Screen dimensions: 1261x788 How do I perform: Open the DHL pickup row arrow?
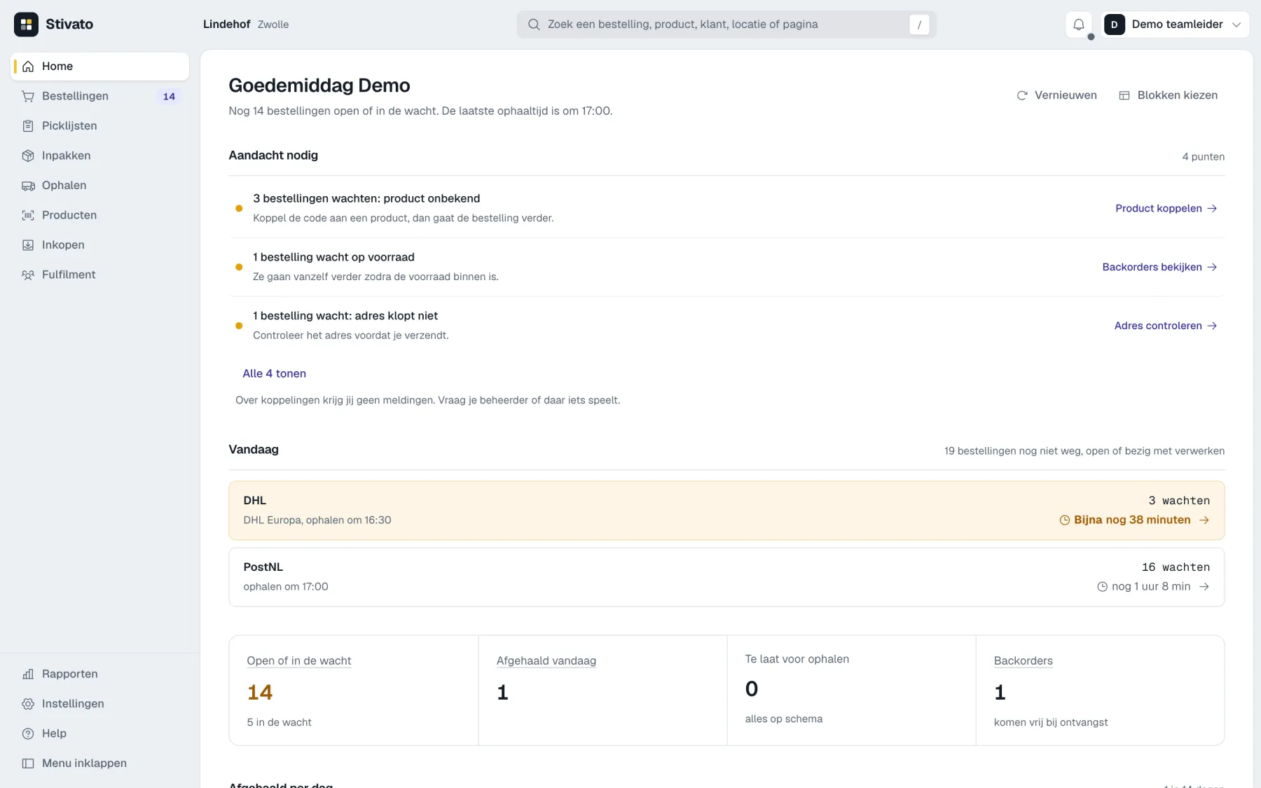tap(1204, 520)
